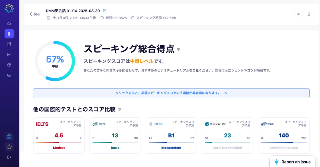Image resolution: width=320 pixels, height=167 pixels.
Task: Click the calendar icon before the date
Action: [48, 18]
